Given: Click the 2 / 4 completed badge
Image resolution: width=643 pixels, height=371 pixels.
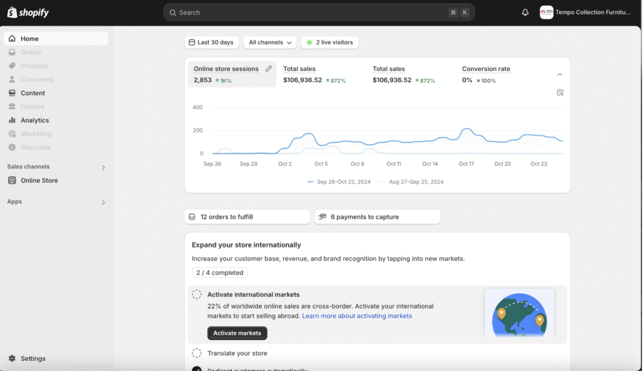Looking at the screenshot, I should [x=220, y=273].
